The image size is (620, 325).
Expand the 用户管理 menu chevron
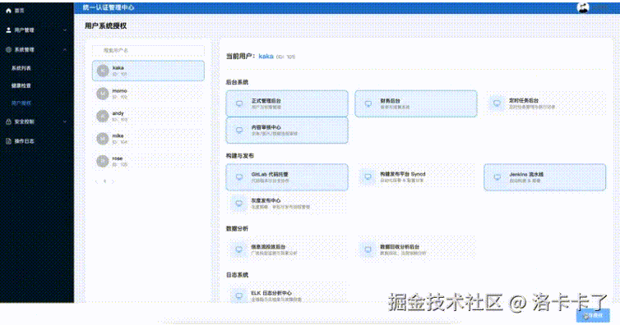point(65,30)
